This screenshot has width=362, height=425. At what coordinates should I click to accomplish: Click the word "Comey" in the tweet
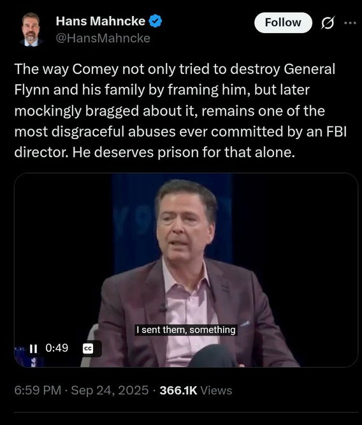pos(96,69)
